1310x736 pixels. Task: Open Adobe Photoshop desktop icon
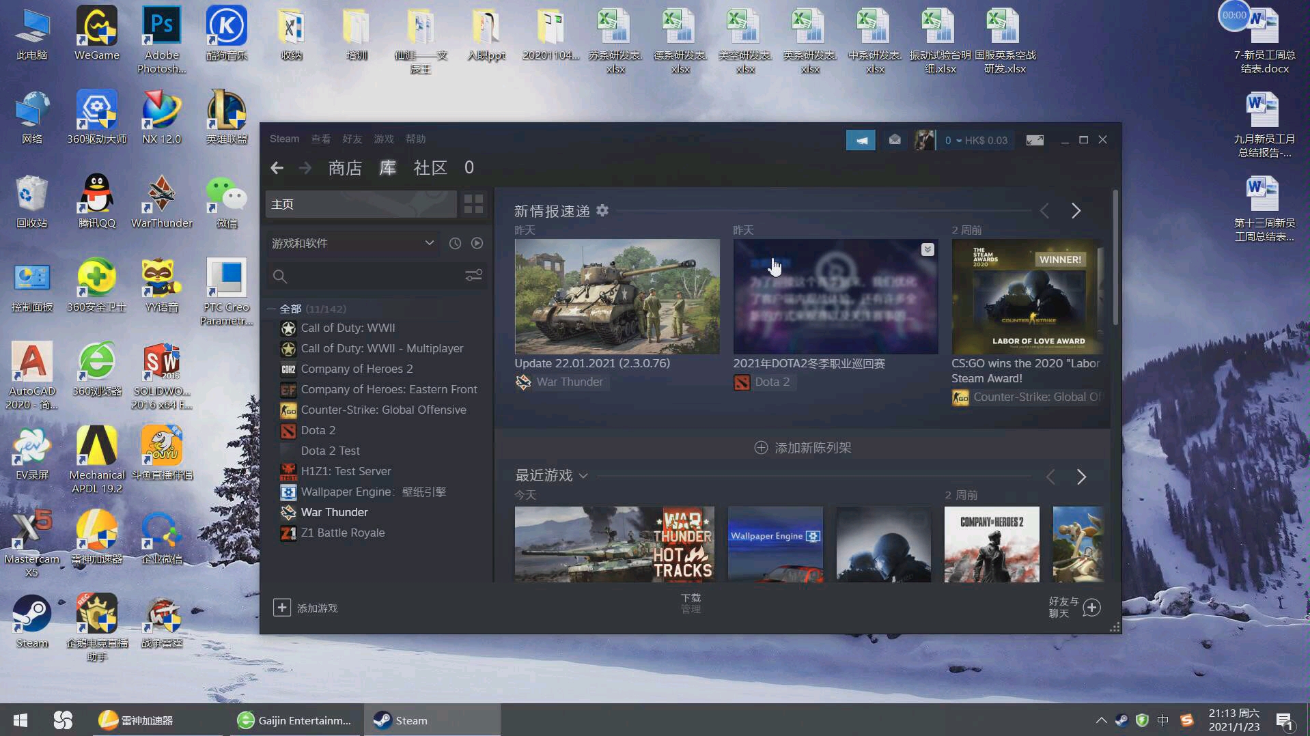pos(162,40)
